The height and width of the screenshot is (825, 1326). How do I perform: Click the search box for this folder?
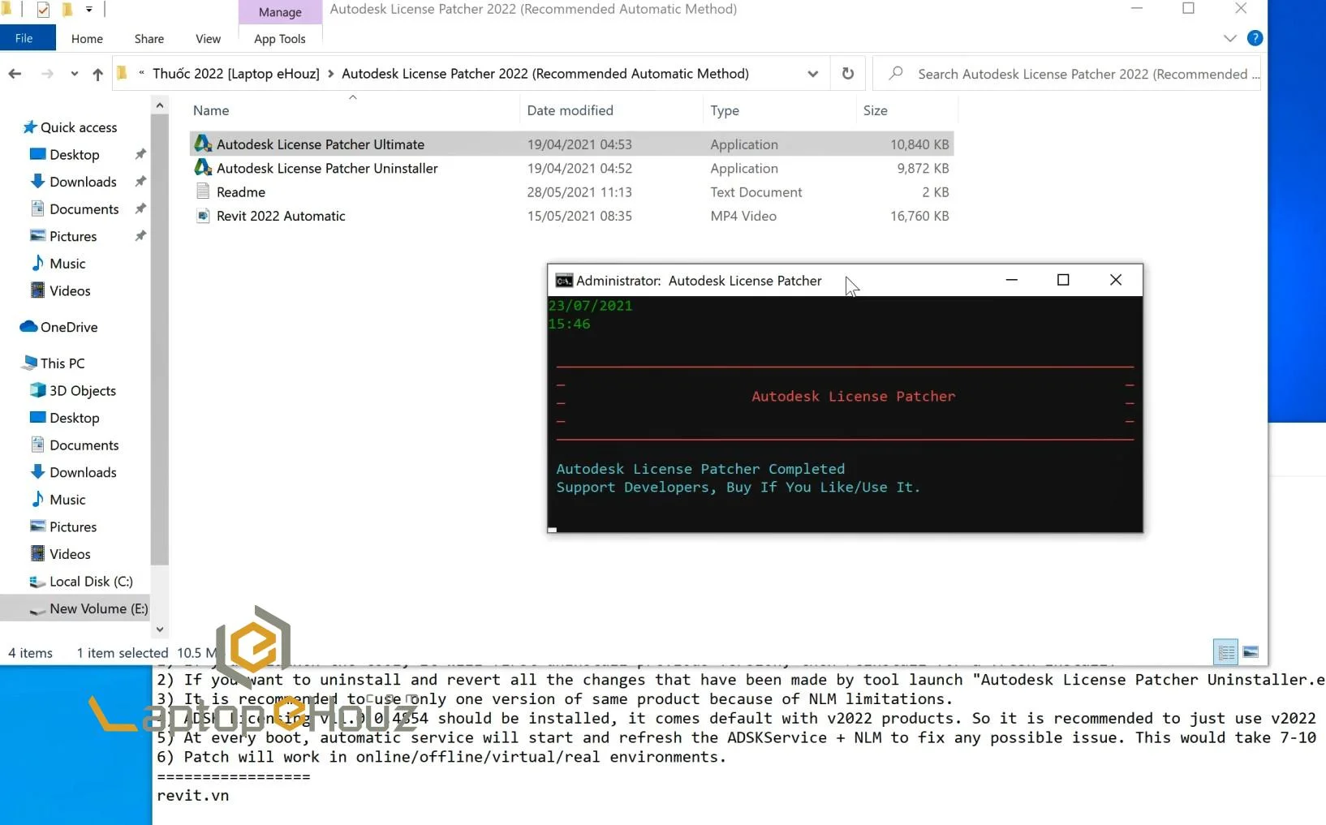pos(1067,74)
